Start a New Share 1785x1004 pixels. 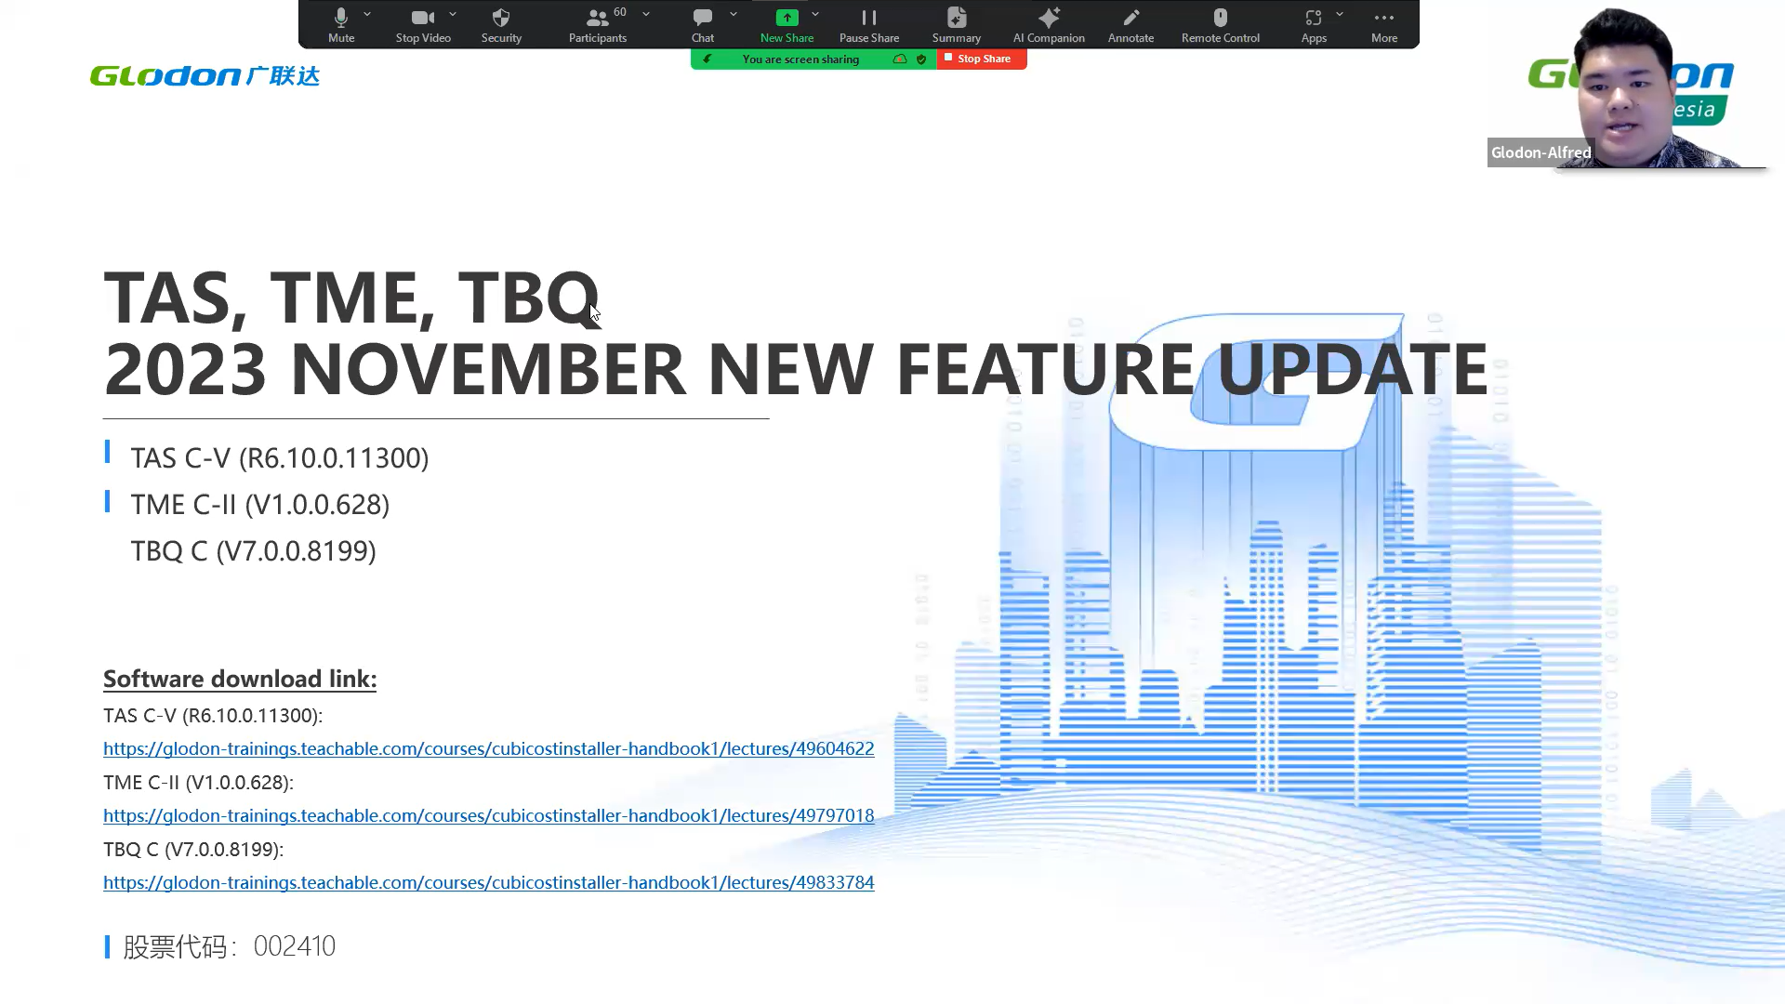pyautogui.click(x=787, y=25)
